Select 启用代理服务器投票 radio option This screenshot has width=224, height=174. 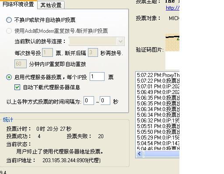[9, 77]
